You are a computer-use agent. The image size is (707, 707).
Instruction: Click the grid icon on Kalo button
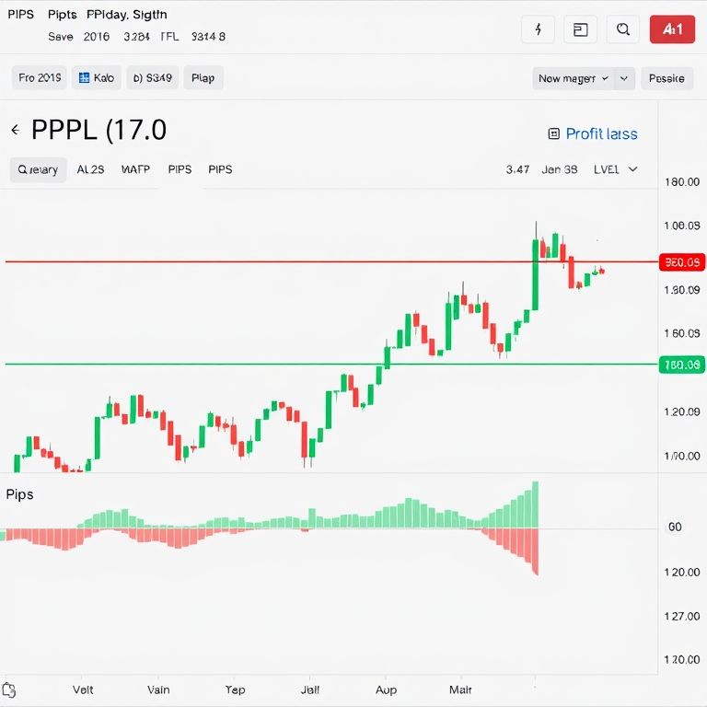click(84, 78)
